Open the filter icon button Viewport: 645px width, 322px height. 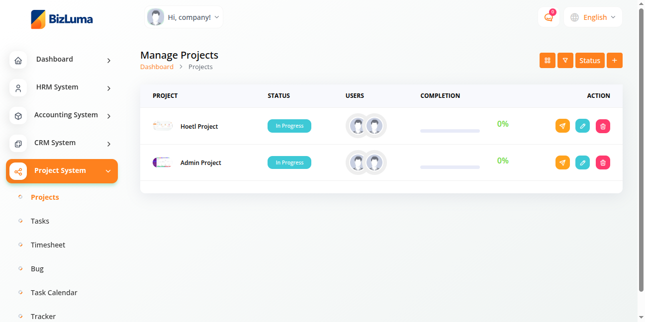(x=565, y=61)
